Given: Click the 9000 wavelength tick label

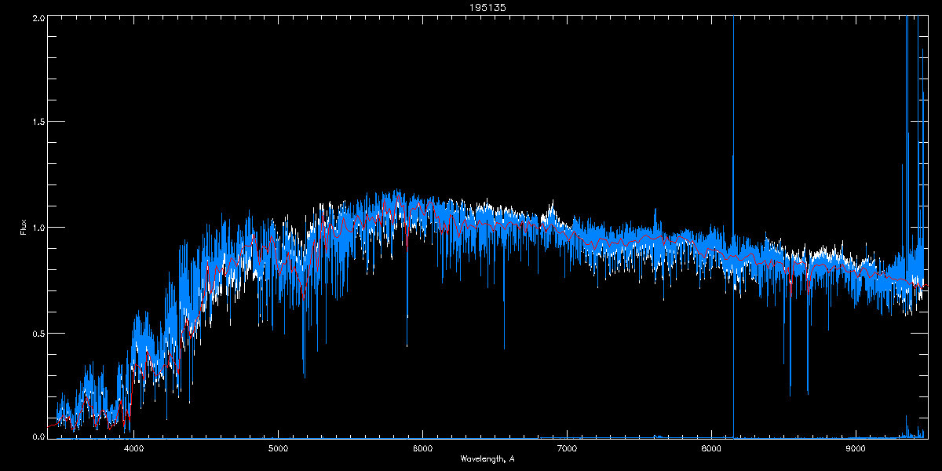Looking at the screenshot, I should click(x=856, y=449).
